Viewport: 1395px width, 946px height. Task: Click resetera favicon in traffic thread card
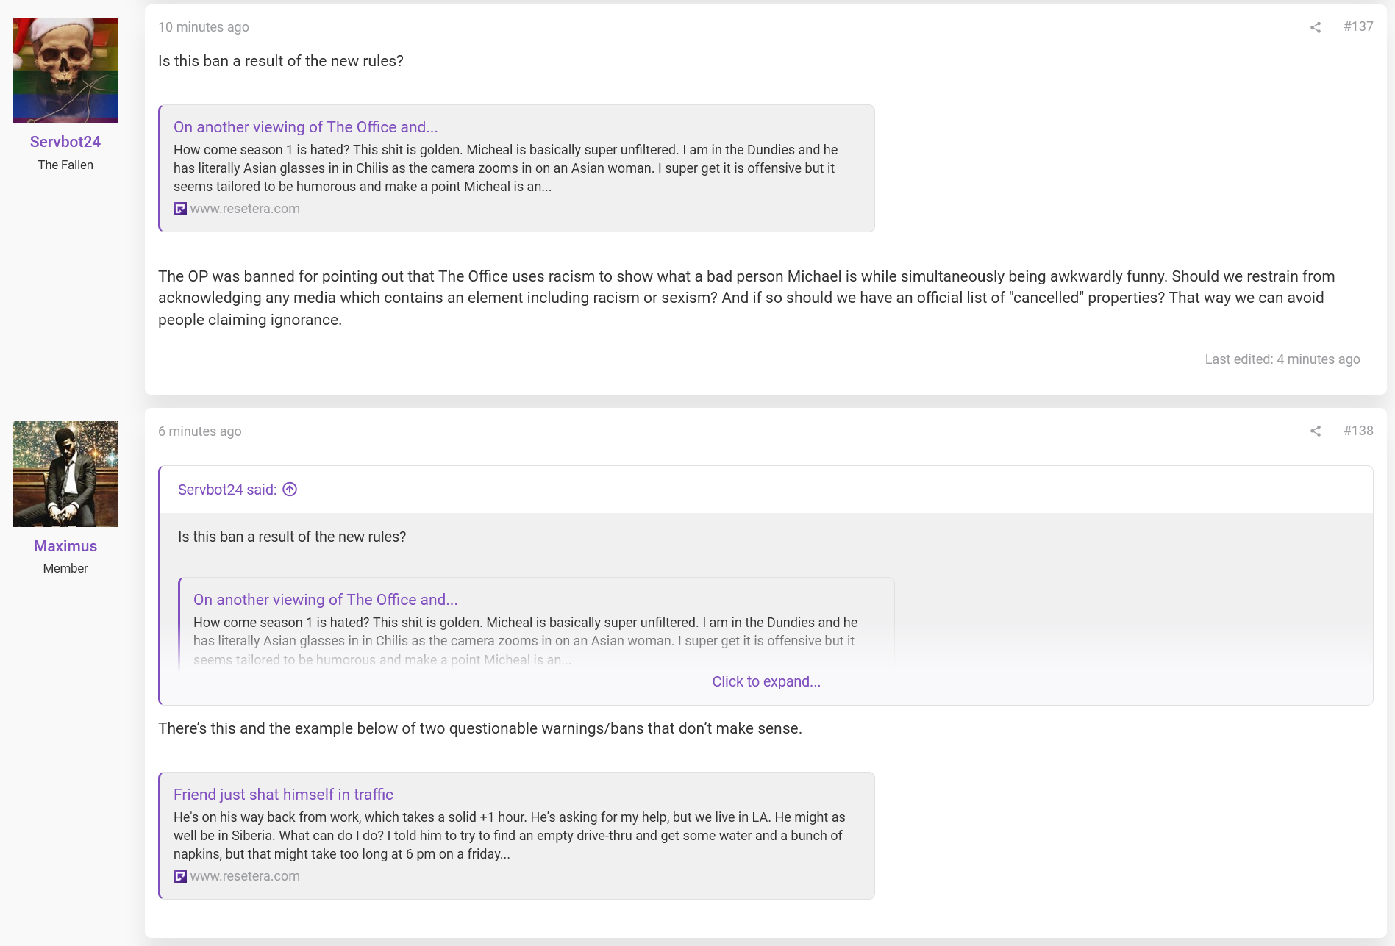coord(180,876)
